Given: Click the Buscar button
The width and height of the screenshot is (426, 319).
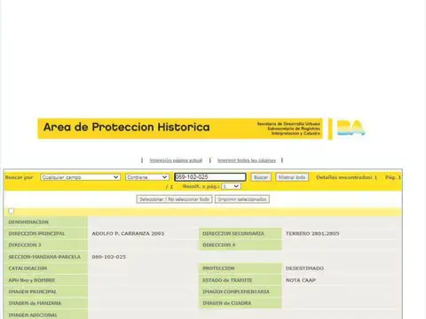Looking at the screenshot, I should pyautogui.click(x=261, y=177).
